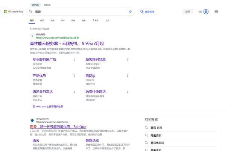The image size is (228, 151).
Task: Click the chevron beside 满足业务需求
Action: click(x=74, y=92)
